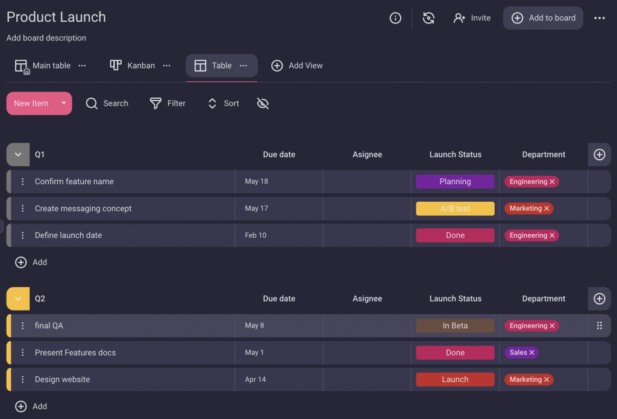
Task: Switch to the Kanban view tab
Action: [134, 66]
